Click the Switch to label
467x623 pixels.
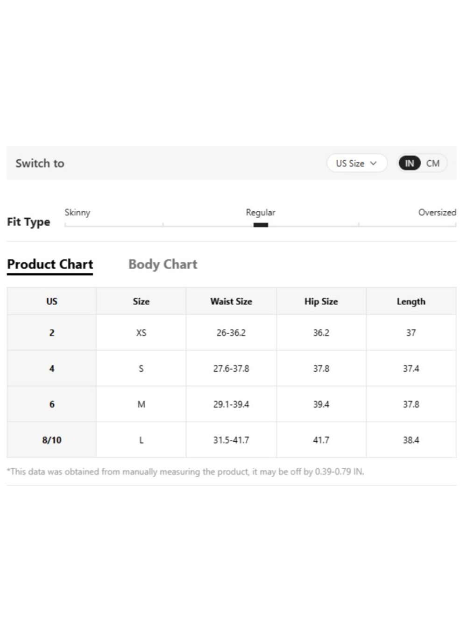coord(40,163)
